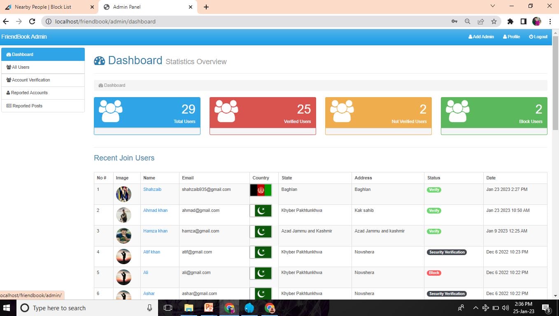This screenshot has height=316, width=559.
Task: Show hidden system tray icons
Action: coord(475,308)
